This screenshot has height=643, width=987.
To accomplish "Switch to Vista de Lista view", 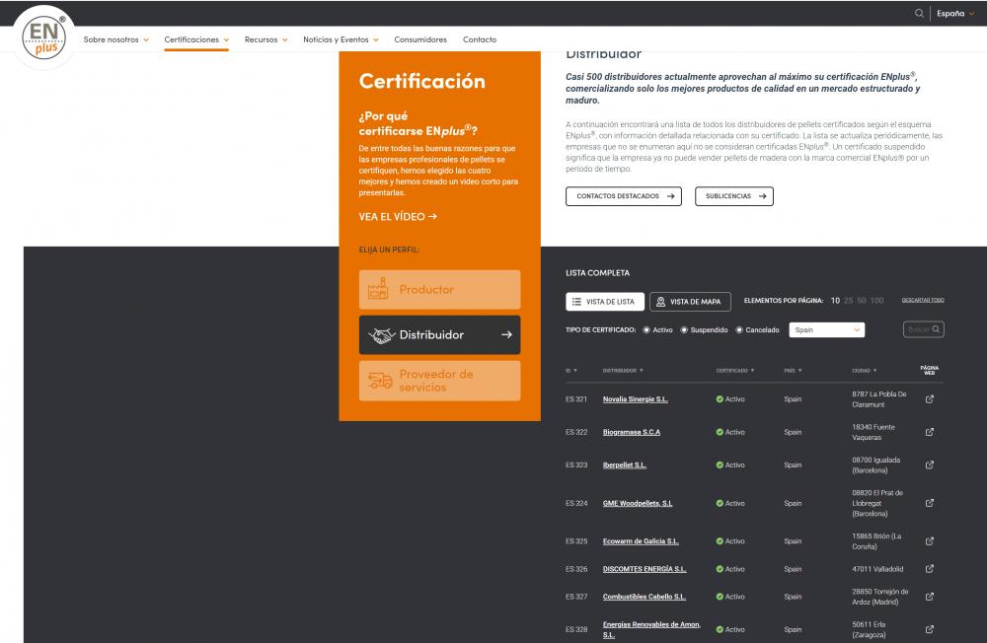I will (x=605, y=302).
